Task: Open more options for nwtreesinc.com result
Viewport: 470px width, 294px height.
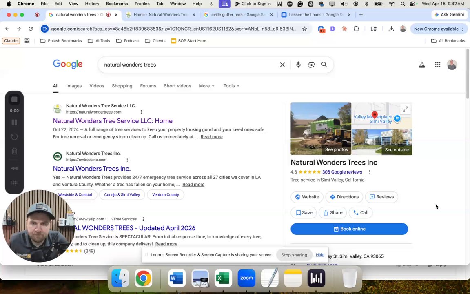Action: (x=127, y=160)
